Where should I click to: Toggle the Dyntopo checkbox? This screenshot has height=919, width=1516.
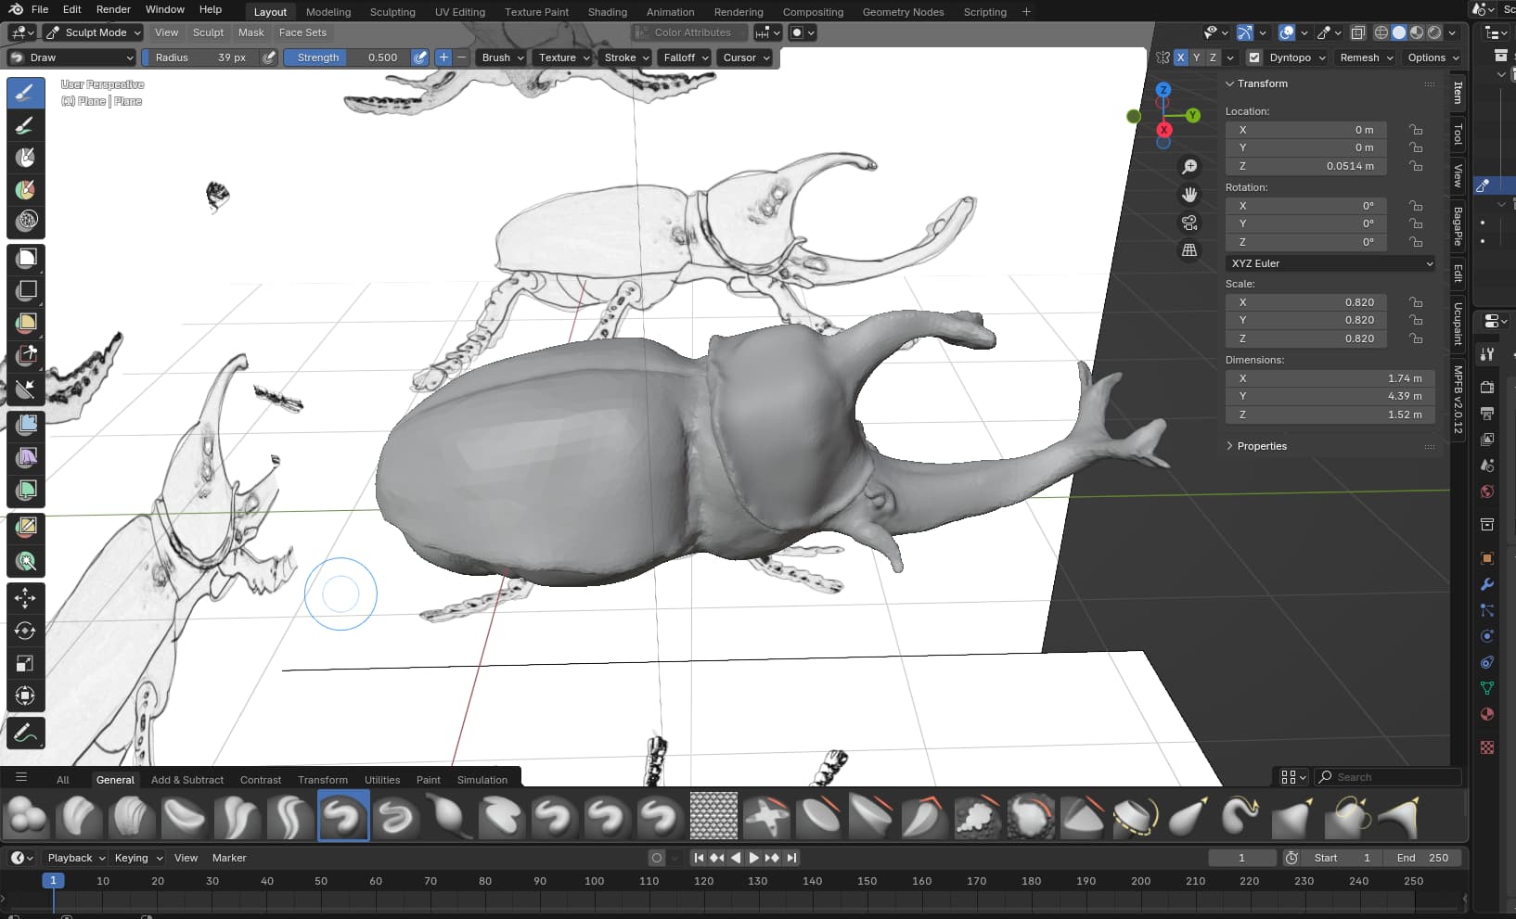[x=1254, y=57]
